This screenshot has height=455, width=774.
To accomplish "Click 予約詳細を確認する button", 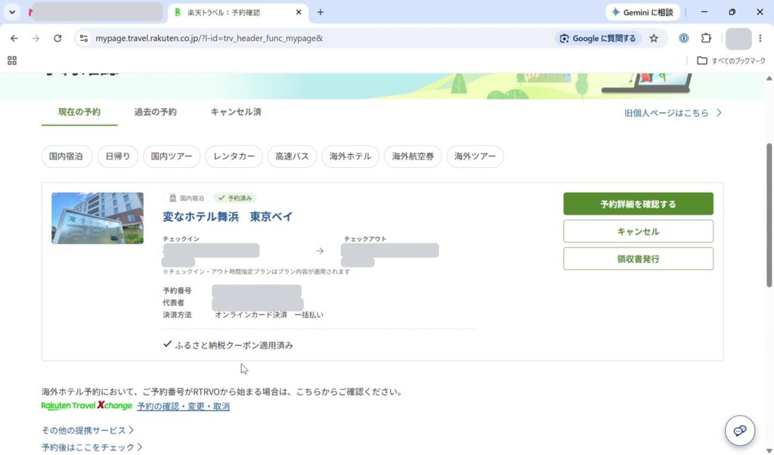I will 638,204.
